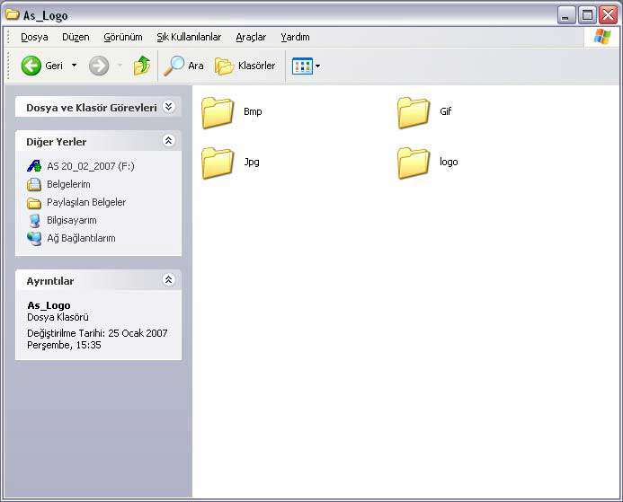The image size is (623, 502).
Task: Open the Görünüm menu
Action: pos(123,37)
